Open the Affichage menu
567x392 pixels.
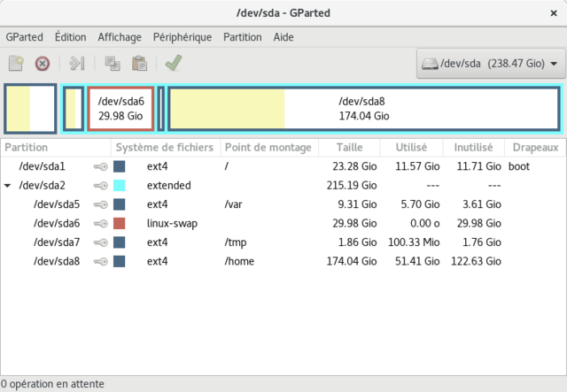[120, 37]
